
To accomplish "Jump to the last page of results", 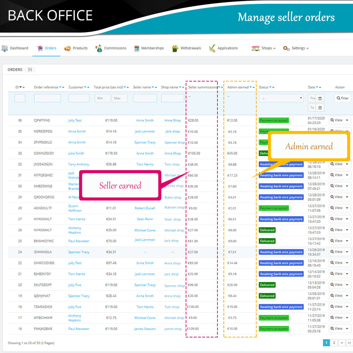I will [x=349, y=342].
